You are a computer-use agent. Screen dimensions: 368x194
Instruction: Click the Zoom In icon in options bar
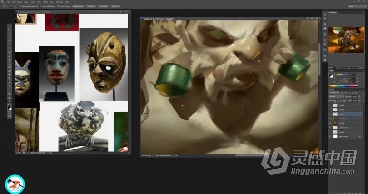tap(11, 6)
